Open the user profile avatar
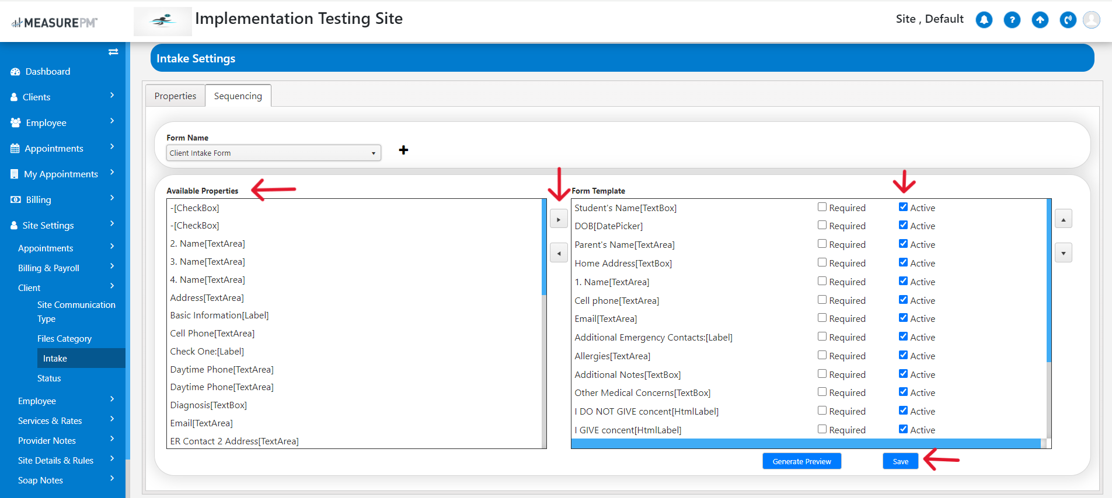 coord(1092,20)
